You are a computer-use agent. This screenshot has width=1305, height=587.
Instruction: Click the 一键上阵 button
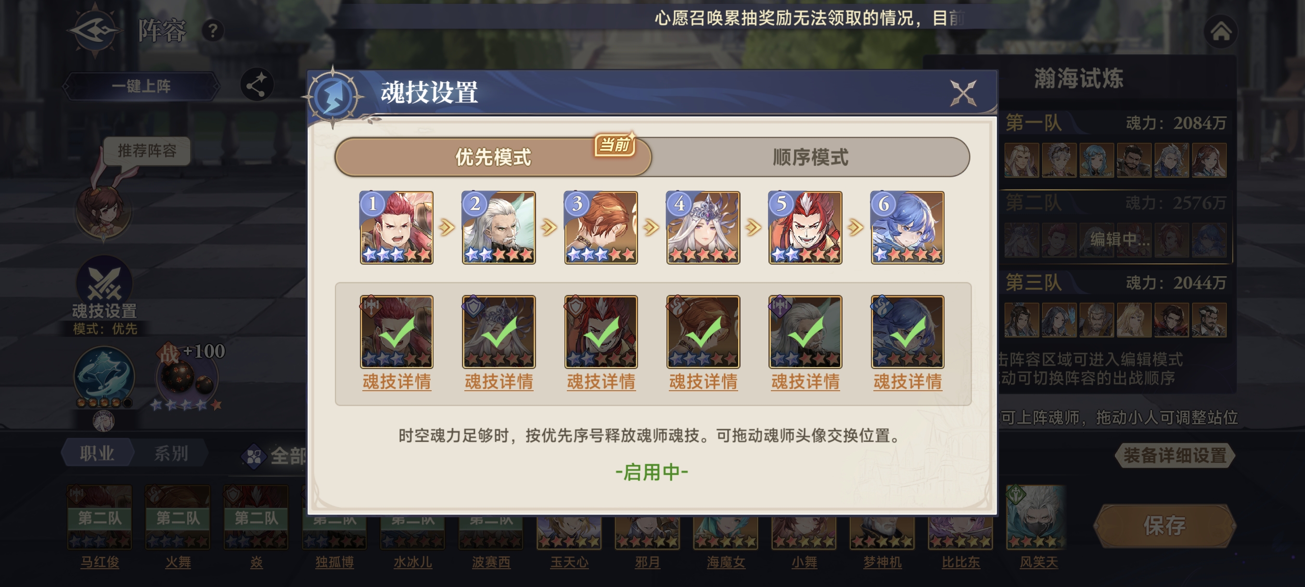pyautogui.click(x=141, y=86)
